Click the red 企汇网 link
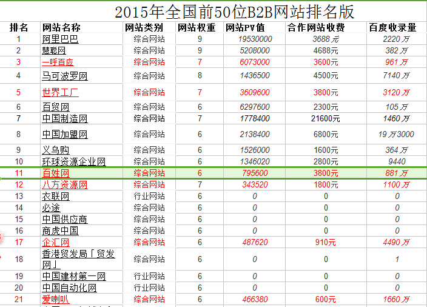 pyautogui.click(x=56, y=242)
